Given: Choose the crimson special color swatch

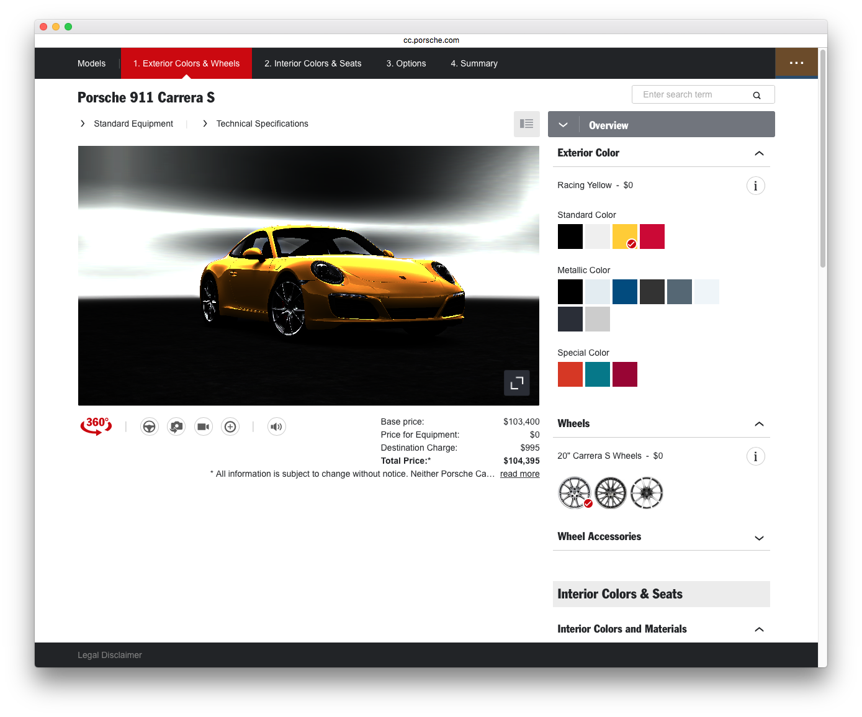Looking at the screenshot, I should (625, 374).
